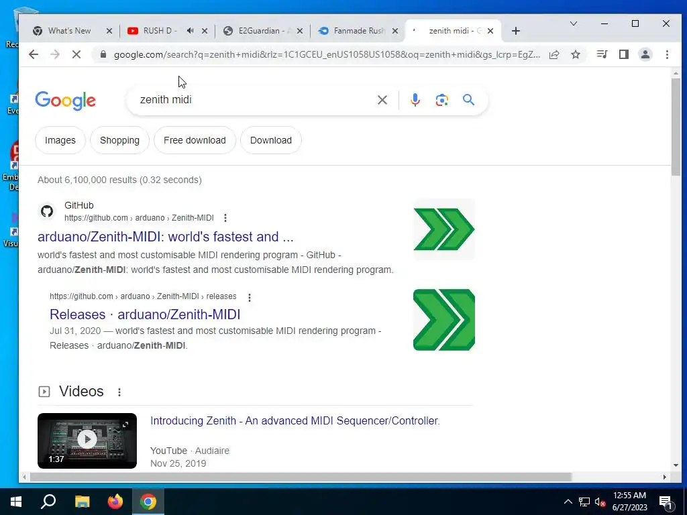This screenshot has width=687, height=515.
Task: Open the network status tray icon
Action: pyautogui.click(x=584, y=502)
